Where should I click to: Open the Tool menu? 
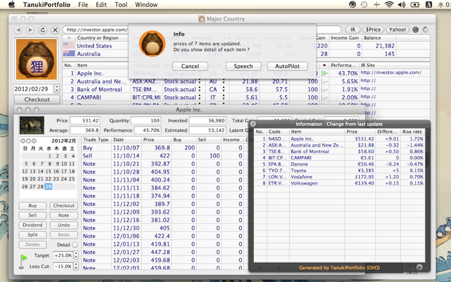121,5
